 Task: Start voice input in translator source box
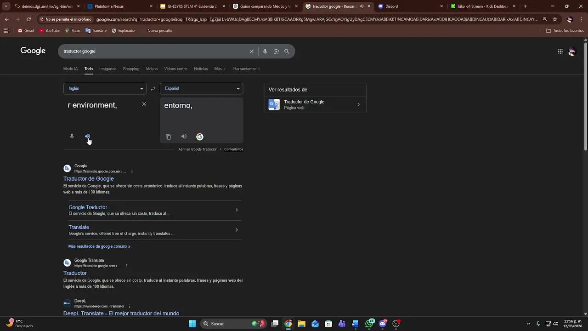pos(72,137)
